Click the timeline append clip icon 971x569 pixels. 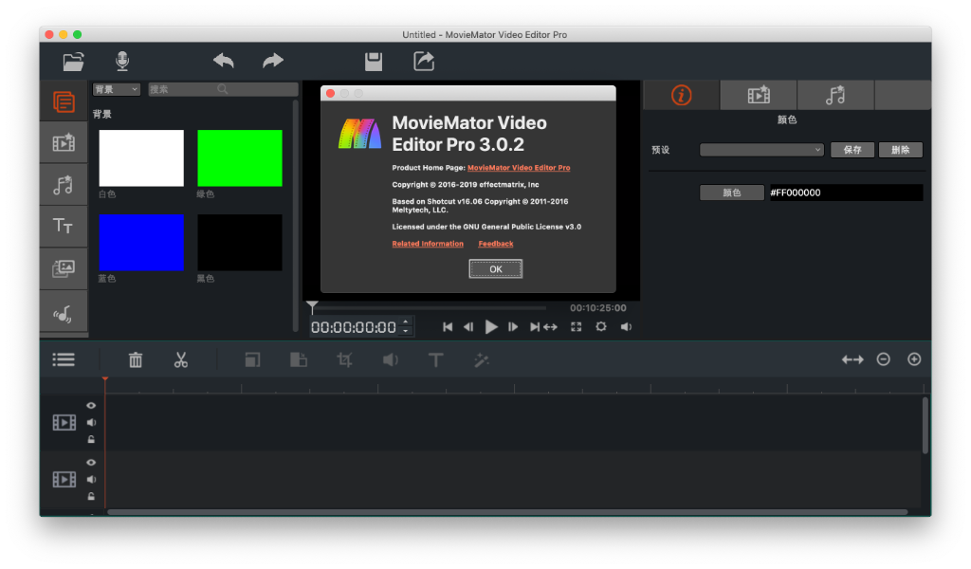pyautogui.click(x=252, y=359)
